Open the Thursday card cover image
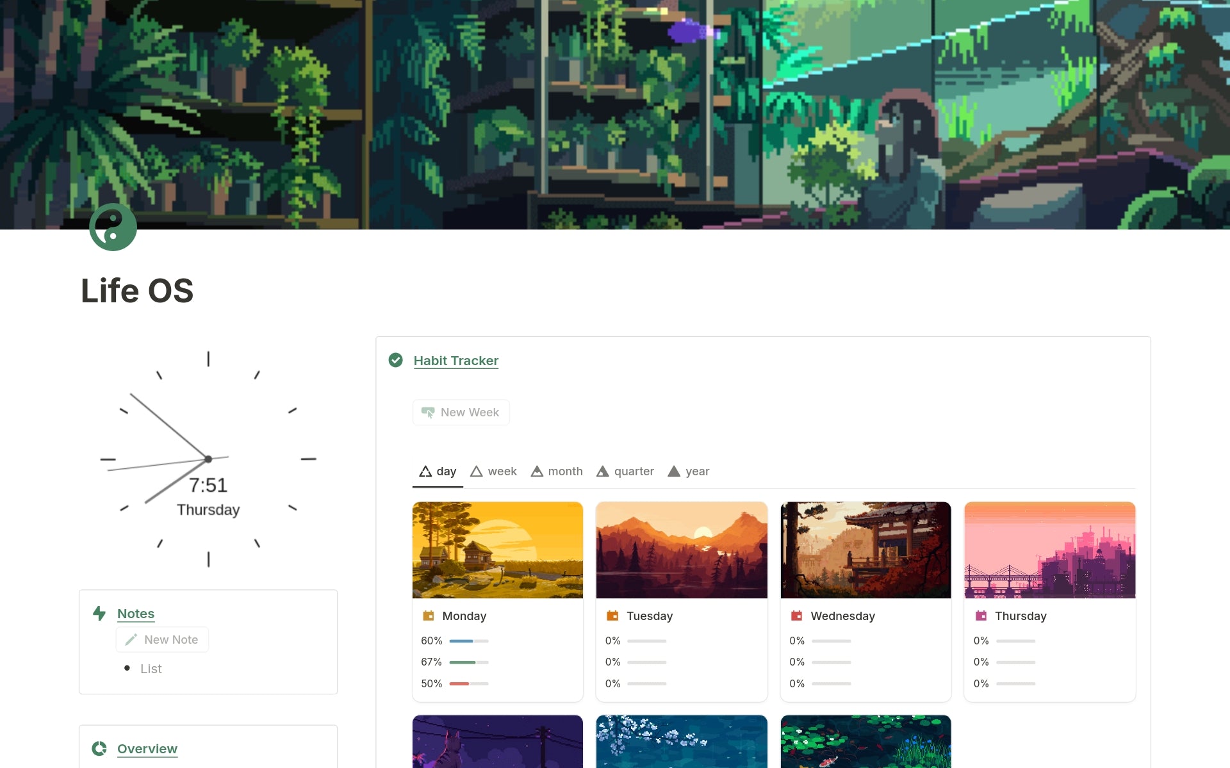 (1050, 550)
